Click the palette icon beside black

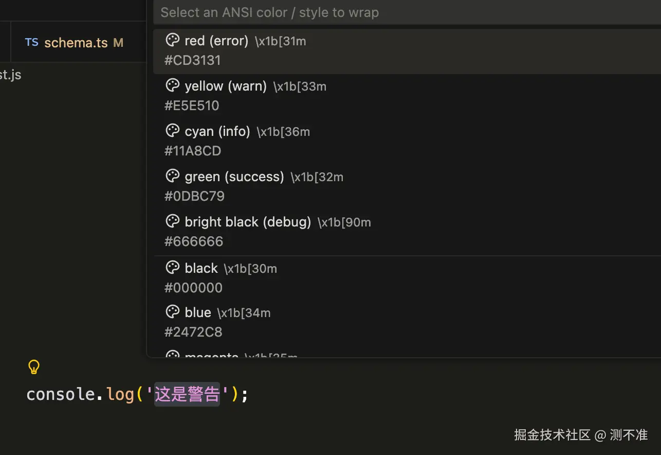tap(173, 268)
